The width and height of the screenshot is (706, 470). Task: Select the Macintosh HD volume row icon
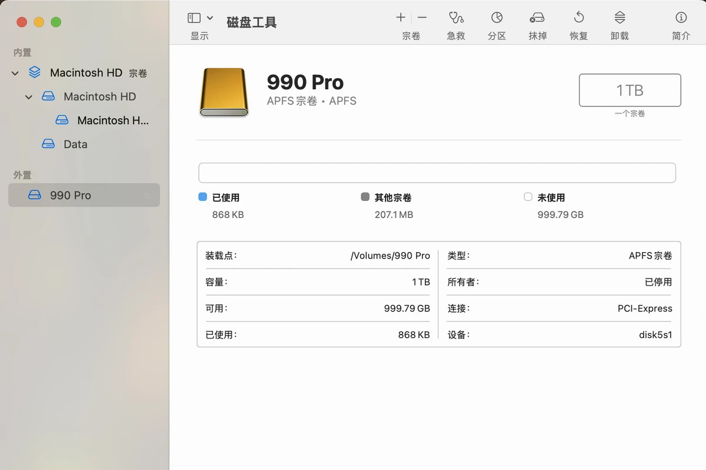(48, 96)
